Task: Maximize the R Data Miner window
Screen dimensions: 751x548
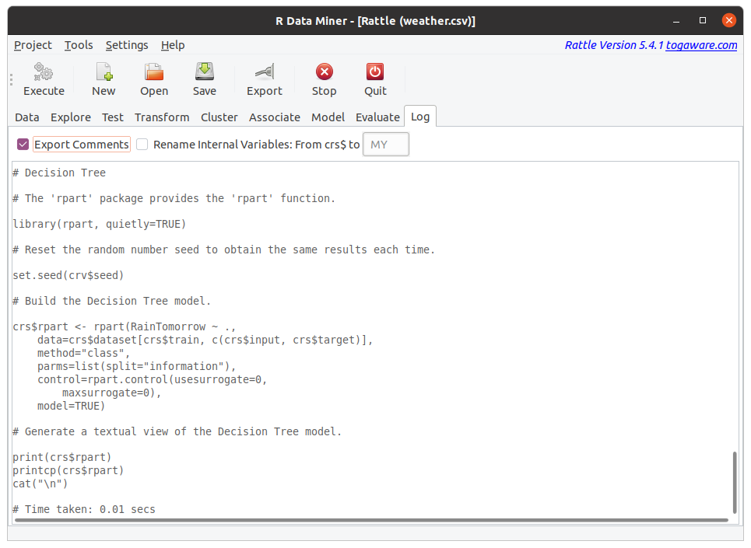Action: 703,20
